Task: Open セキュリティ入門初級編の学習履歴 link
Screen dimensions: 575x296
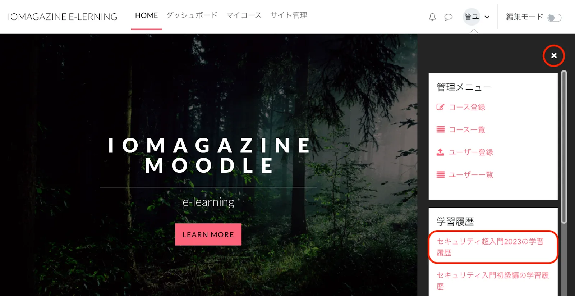Action: coord(493,281)
